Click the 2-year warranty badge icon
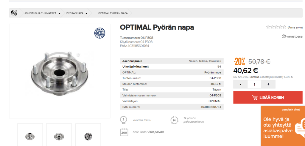This screenshot has width=305, height=146. [x=123, y=120]
